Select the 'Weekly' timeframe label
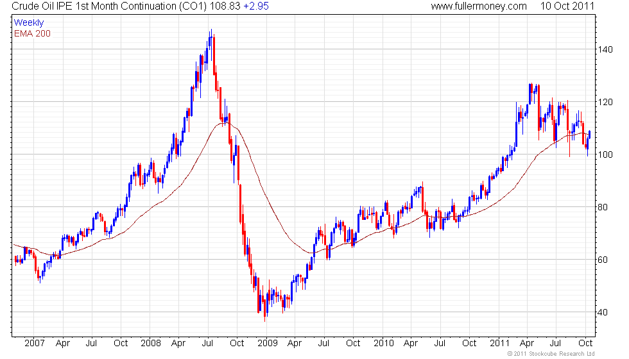 [28, 23]
